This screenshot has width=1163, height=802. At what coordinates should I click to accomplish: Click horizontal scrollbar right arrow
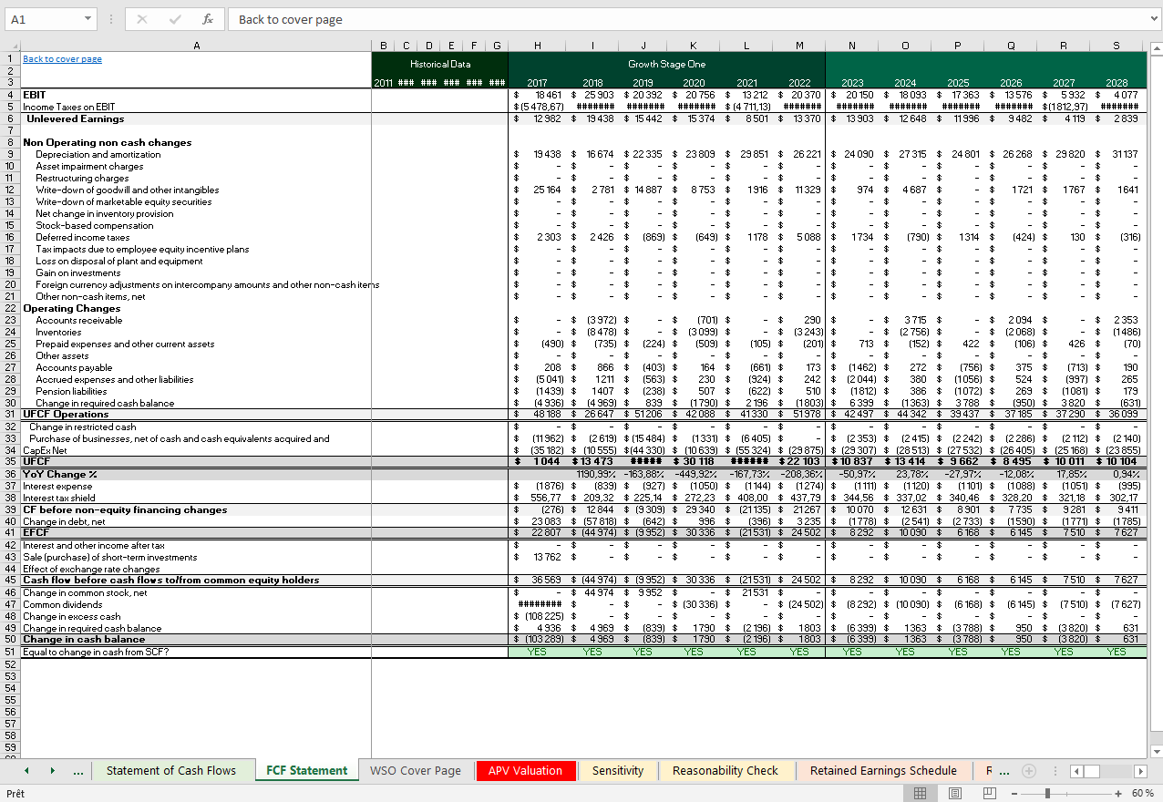1139,771
